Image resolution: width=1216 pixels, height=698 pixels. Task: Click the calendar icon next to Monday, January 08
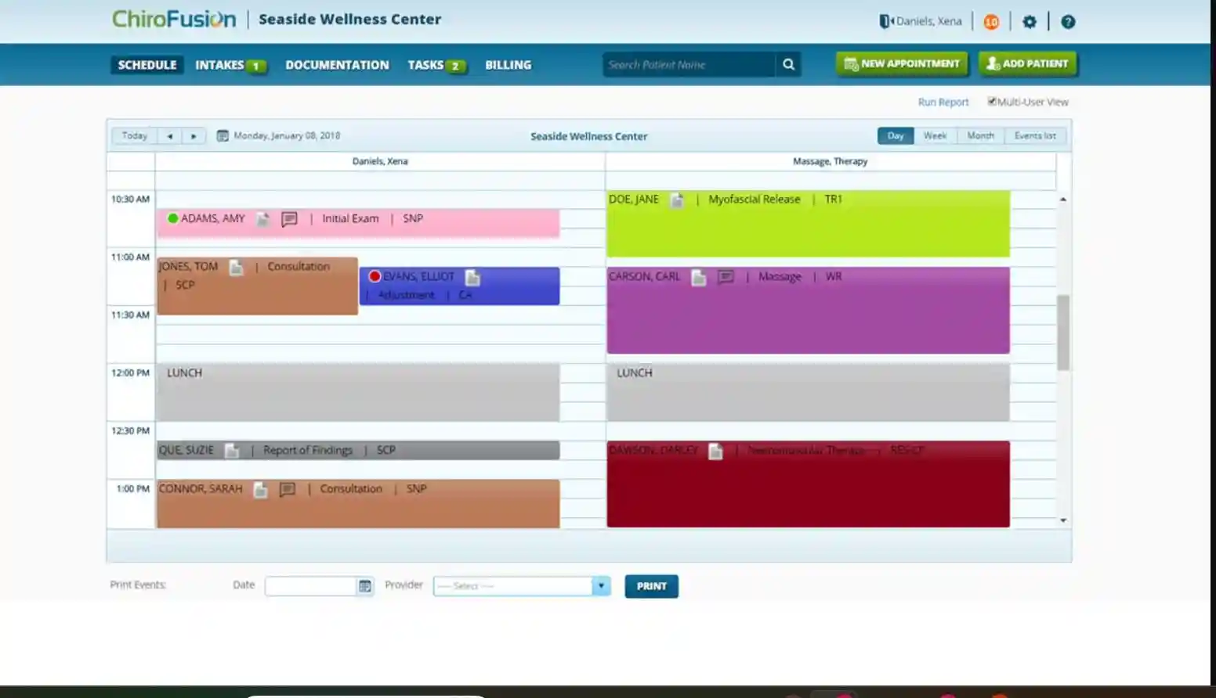[x=223, y=135]
